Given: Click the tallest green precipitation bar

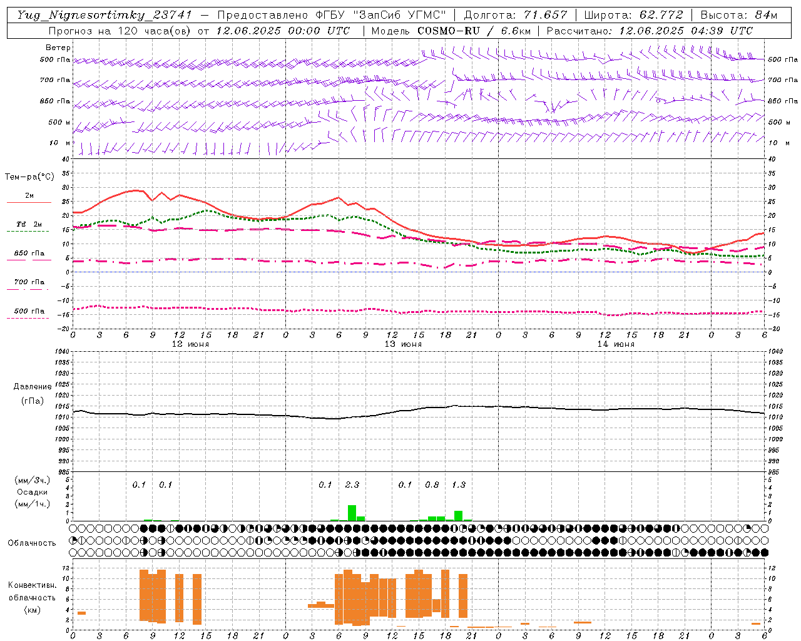Looking at the screenshot, I should pos(352,513).
